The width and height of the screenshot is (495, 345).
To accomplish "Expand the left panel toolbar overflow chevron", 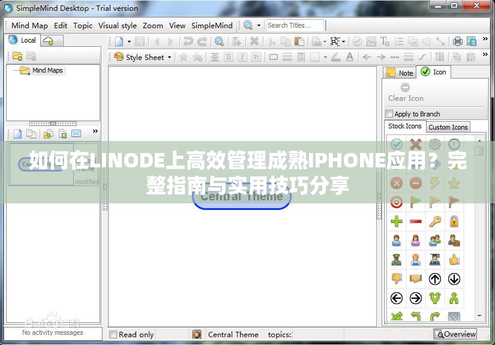I will pyautogui.click(x=95, y=131).
